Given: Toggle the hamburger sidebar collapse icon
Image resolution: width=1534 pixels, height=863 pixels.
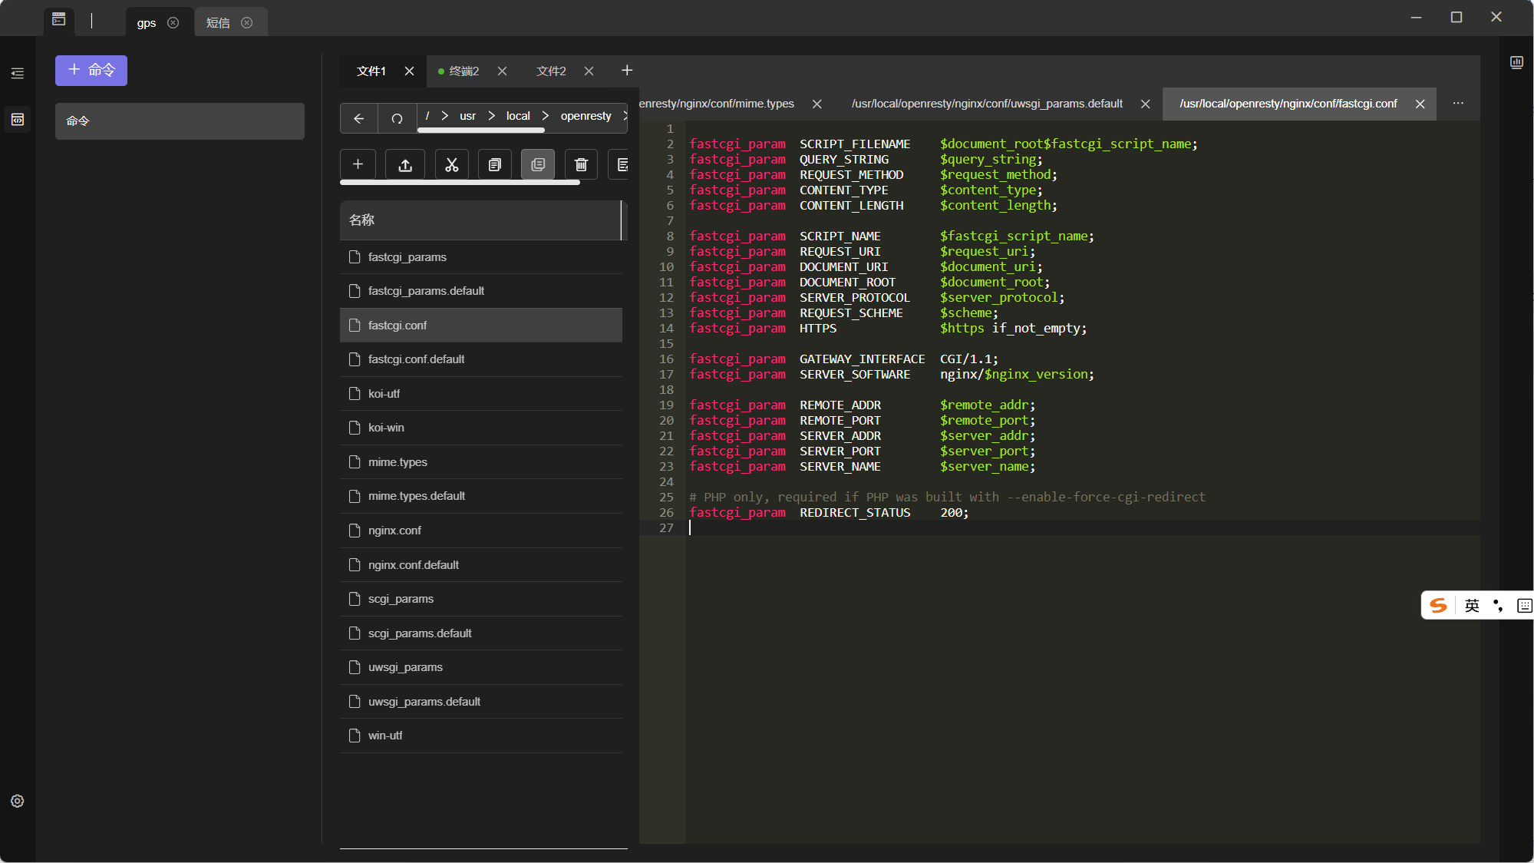Looking at the screenshot, I should pos(17,74).
